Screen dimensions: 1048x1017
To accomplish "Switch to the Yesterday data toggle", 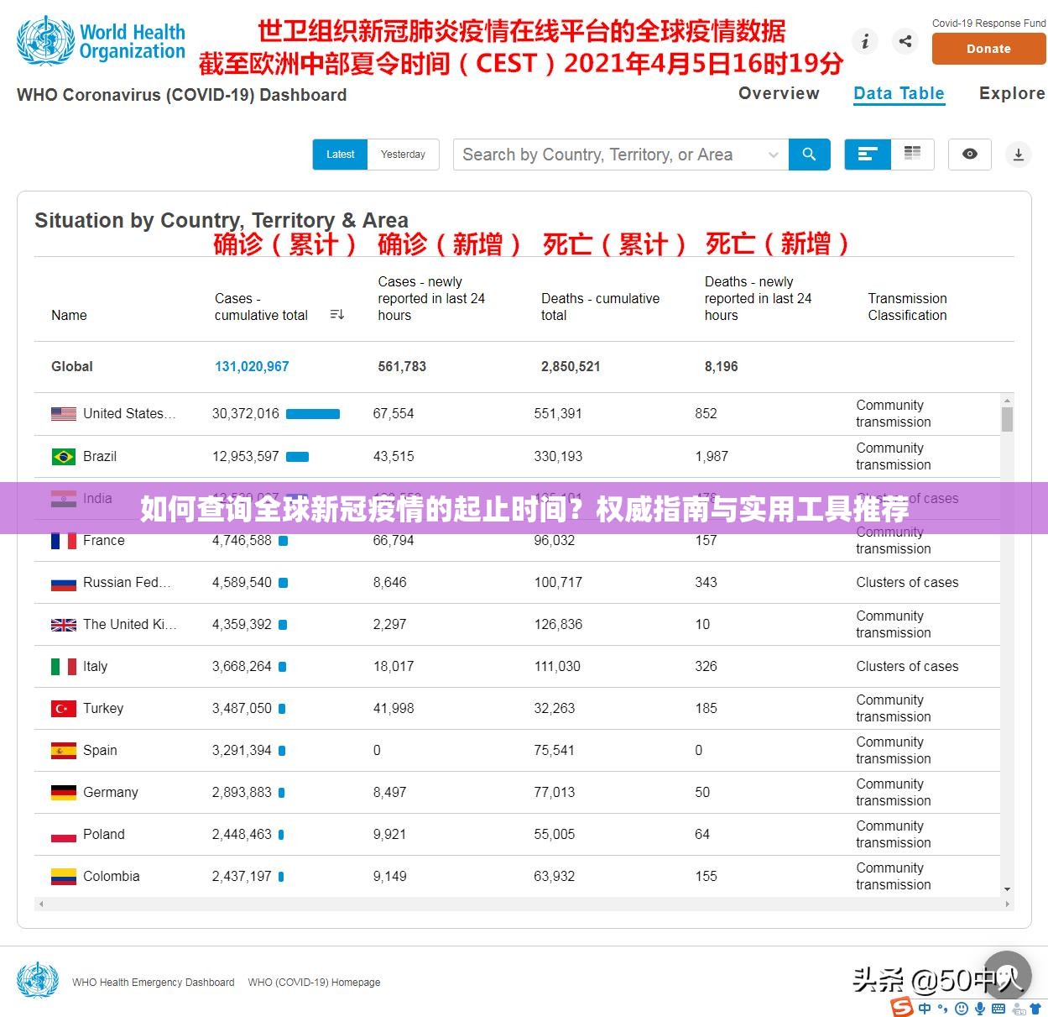I will 403,155.
